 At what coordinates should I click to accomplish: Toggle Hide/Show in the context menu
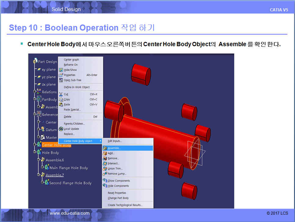[x=70, y=70]
